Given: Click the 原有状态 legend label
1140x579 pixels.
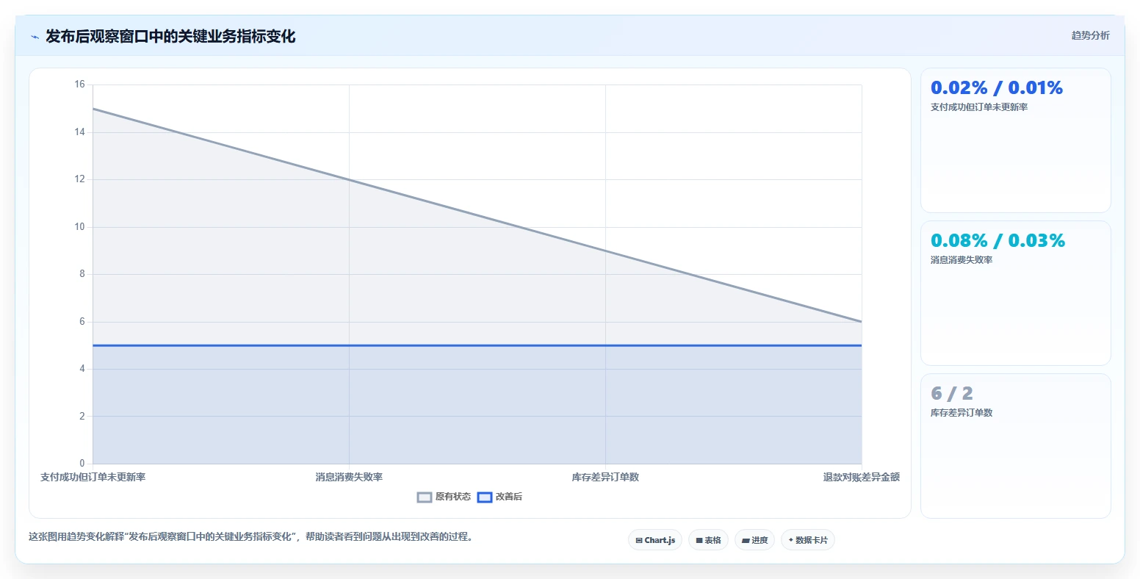Looking at the screenshot, I should [452, 497].
